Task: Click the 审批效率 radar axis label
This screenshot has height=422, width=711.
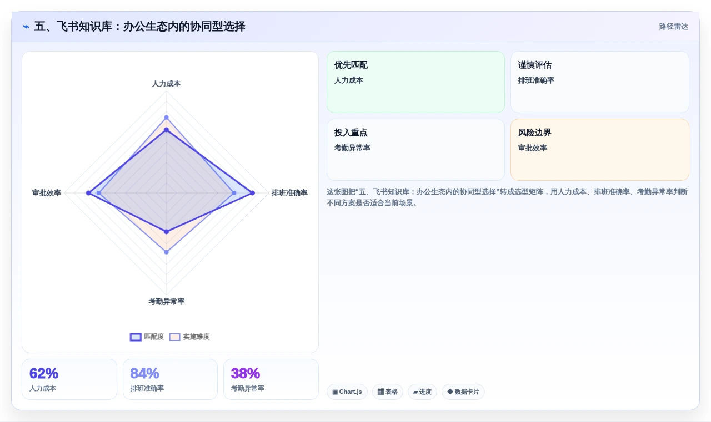Action: pyautogui.click(x=47, y=193)
